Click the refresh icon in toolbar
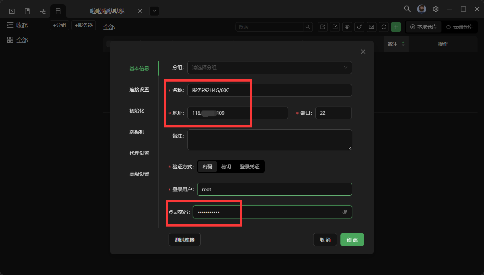This screenshot has height=275, width=484. click(x=384, y=27)
